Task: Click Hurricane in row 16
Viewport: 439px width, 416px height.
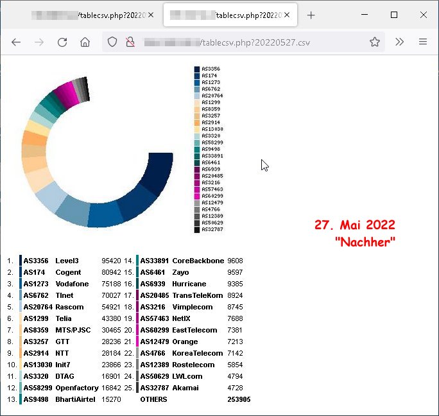Action: (189, 284)
